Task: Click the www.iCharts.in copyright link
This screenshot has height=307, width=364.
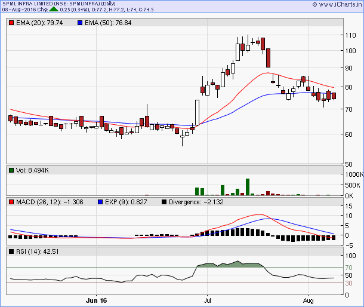Action: 337,4
